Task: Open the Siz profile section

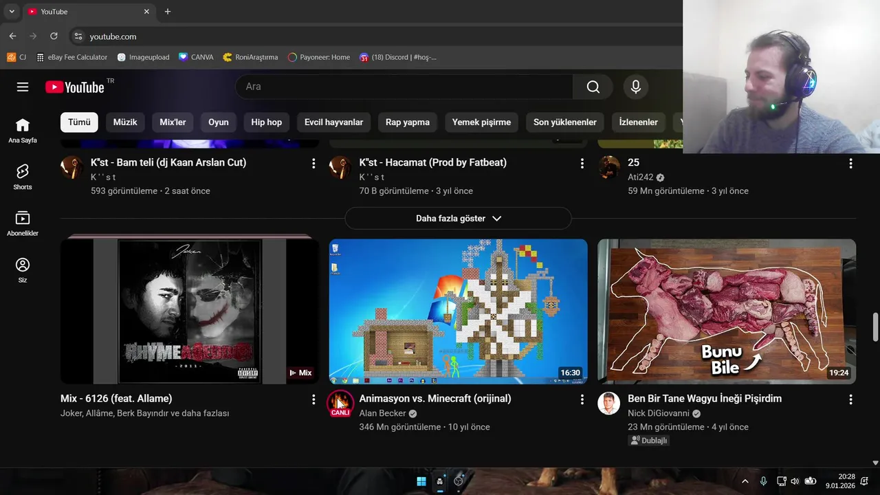Action: pos(23,270)
